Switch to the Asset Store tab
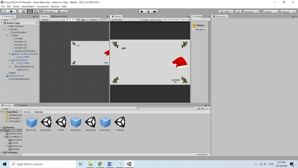Screen dimensions: 298x168 (60, 16)
